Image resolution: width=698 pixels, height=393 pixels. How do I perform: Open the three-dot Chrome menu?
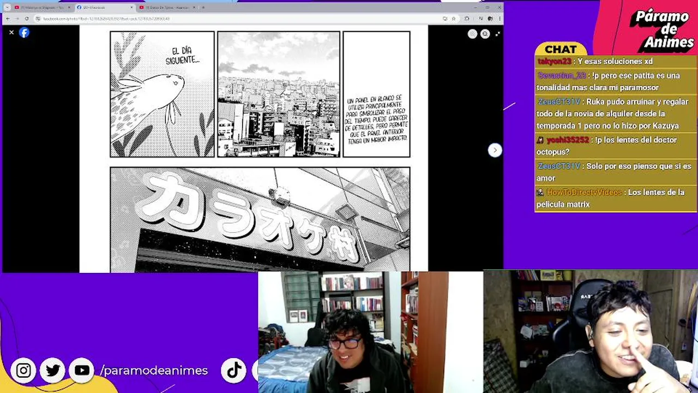(499, 19)
